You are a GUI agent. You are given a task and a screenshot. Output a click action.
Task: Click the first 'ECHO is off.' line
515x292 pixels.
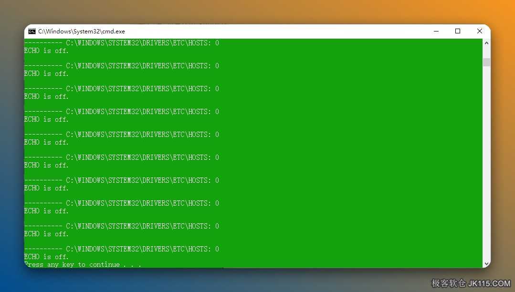click(46, 51)
